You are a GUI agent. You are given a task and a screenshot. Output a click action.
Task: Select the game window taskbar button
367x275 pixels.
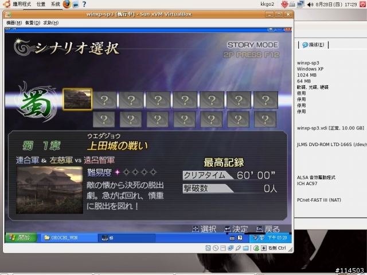[127, 238]
